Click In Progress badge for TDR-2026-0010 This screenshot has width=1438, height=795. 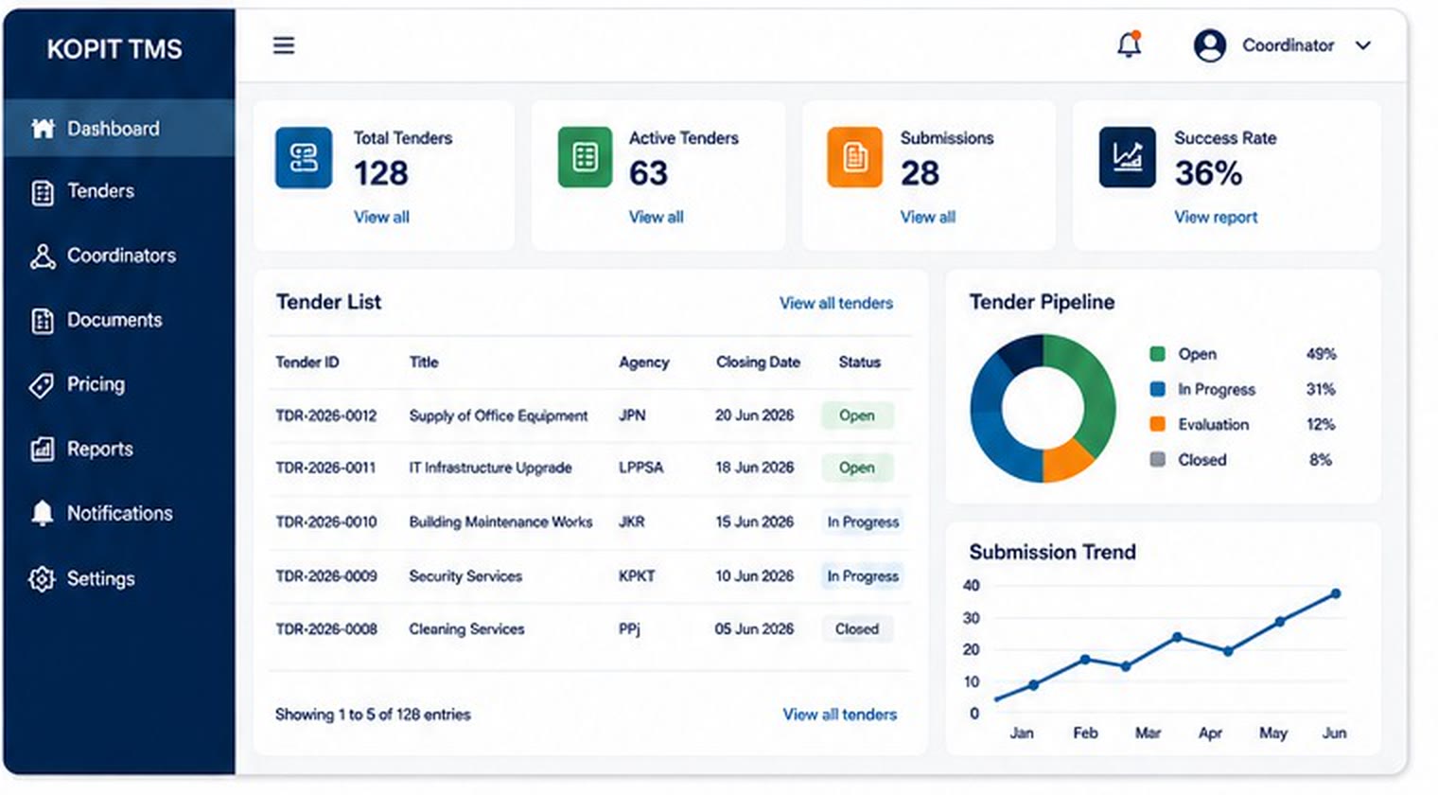coord(863,521)
